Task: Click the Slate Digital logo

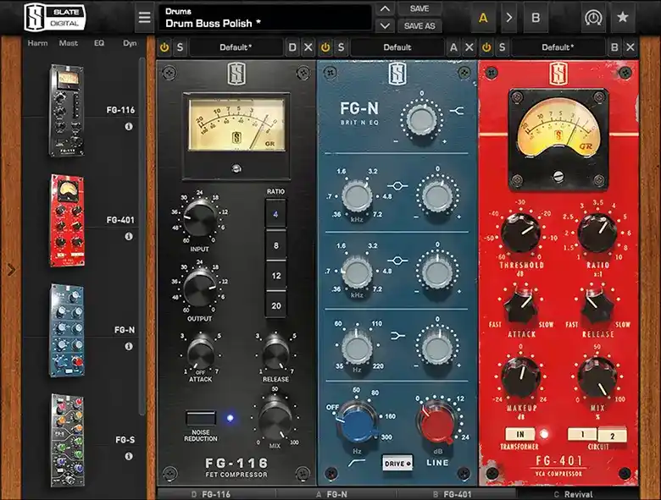Action: click(55, 17)
